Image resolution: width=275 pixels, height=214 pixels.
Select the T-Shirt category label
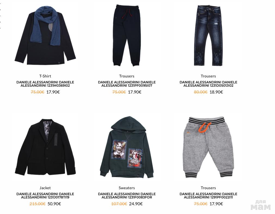[45, 76]
